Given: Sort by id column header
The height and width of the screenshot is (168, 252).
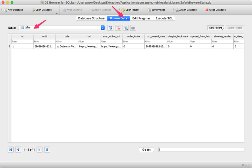Looking at the screenshot, I should coord(22,36).
